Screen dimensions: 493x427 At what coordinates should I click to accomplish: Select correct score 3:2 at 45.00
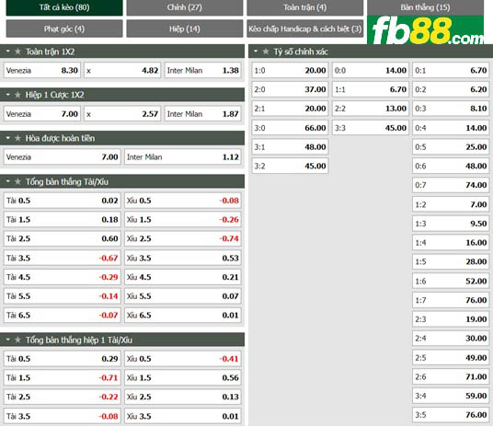(290, 166)
